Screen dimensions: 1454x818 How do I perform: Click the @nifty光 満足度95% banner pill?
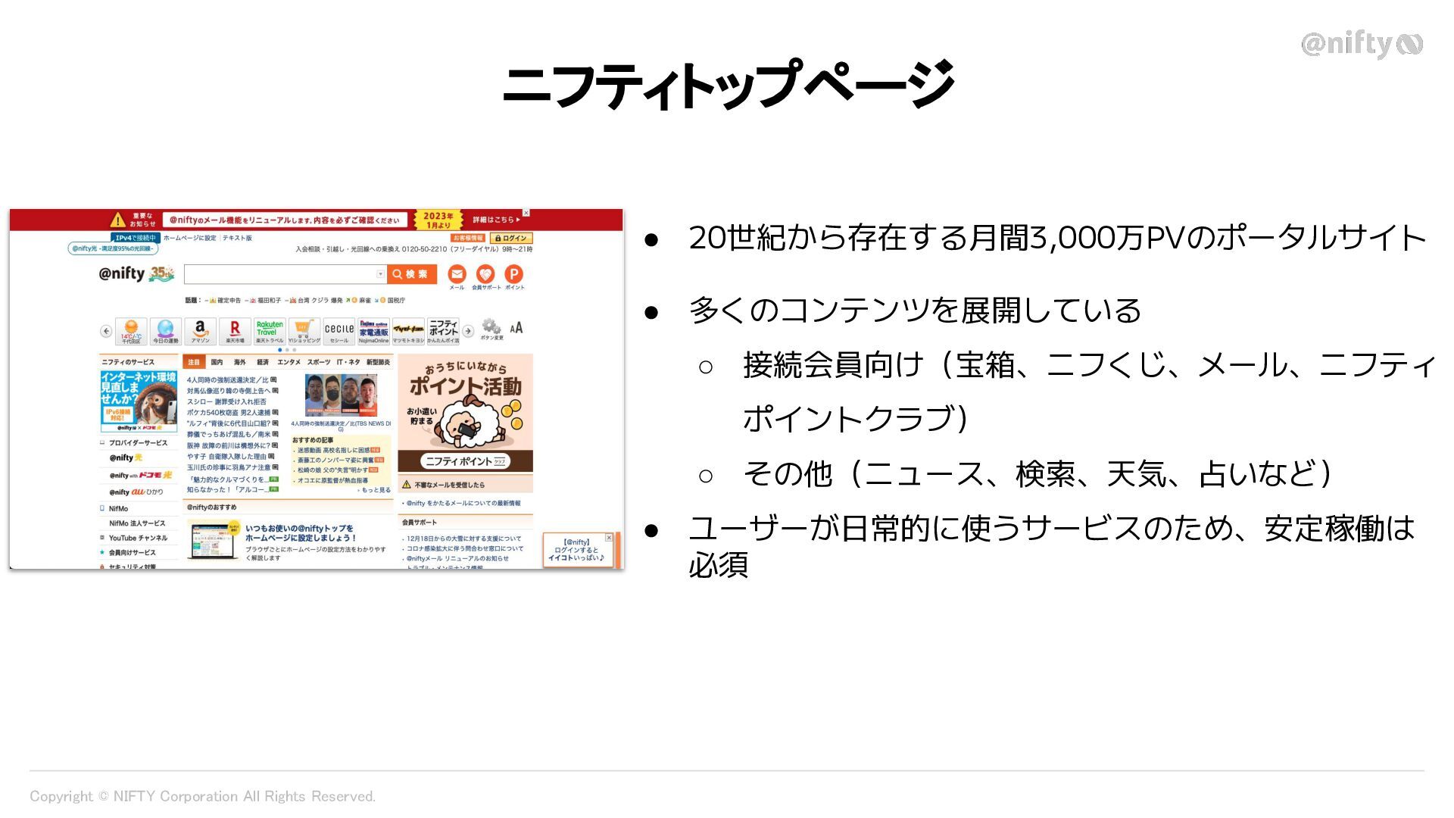[x=113, y=248]
